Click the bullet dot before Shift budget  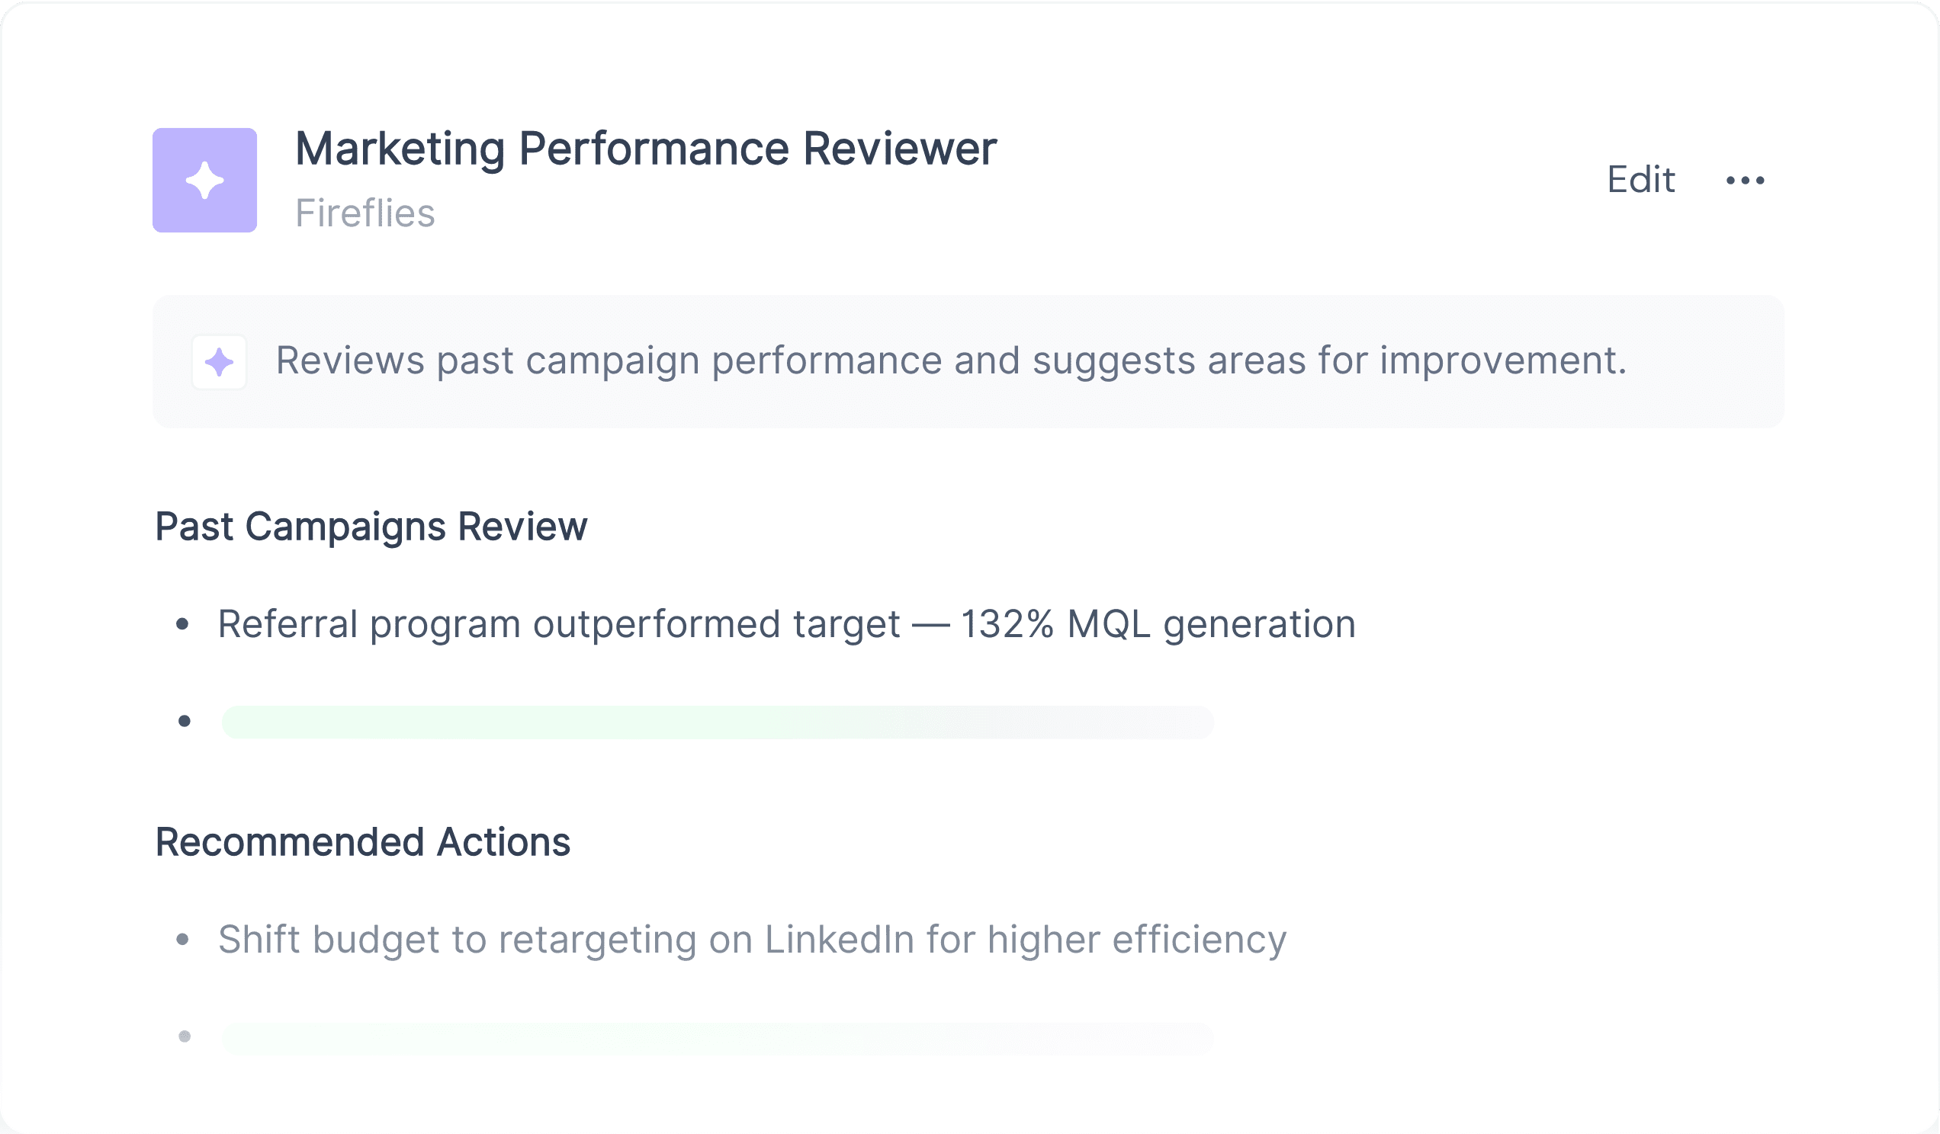click(182, 939)
